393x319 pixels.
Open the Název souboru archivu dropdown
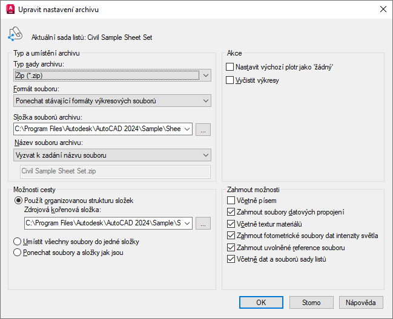tap(112, 155)
